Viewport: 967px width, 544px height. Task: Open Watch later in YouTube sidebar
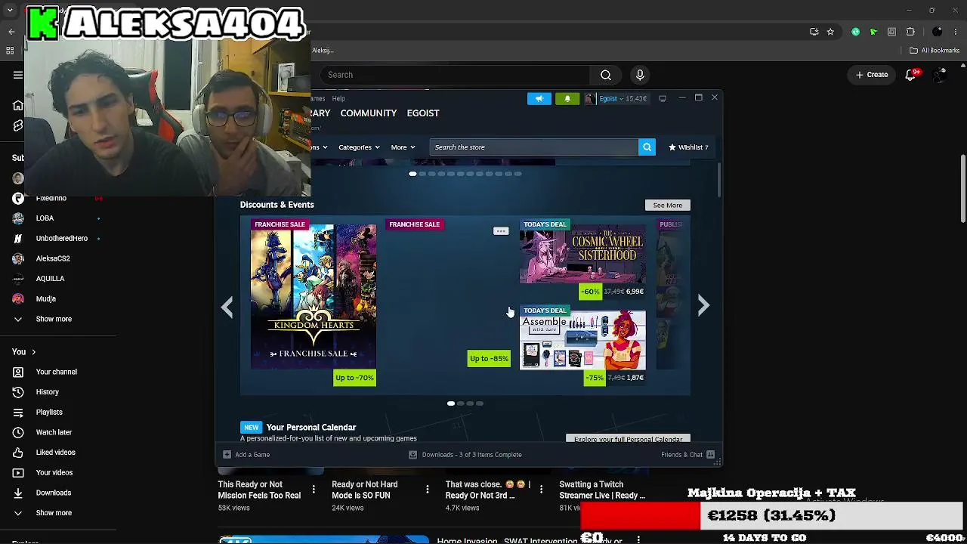pyautogui.click(x=54, y=432)
